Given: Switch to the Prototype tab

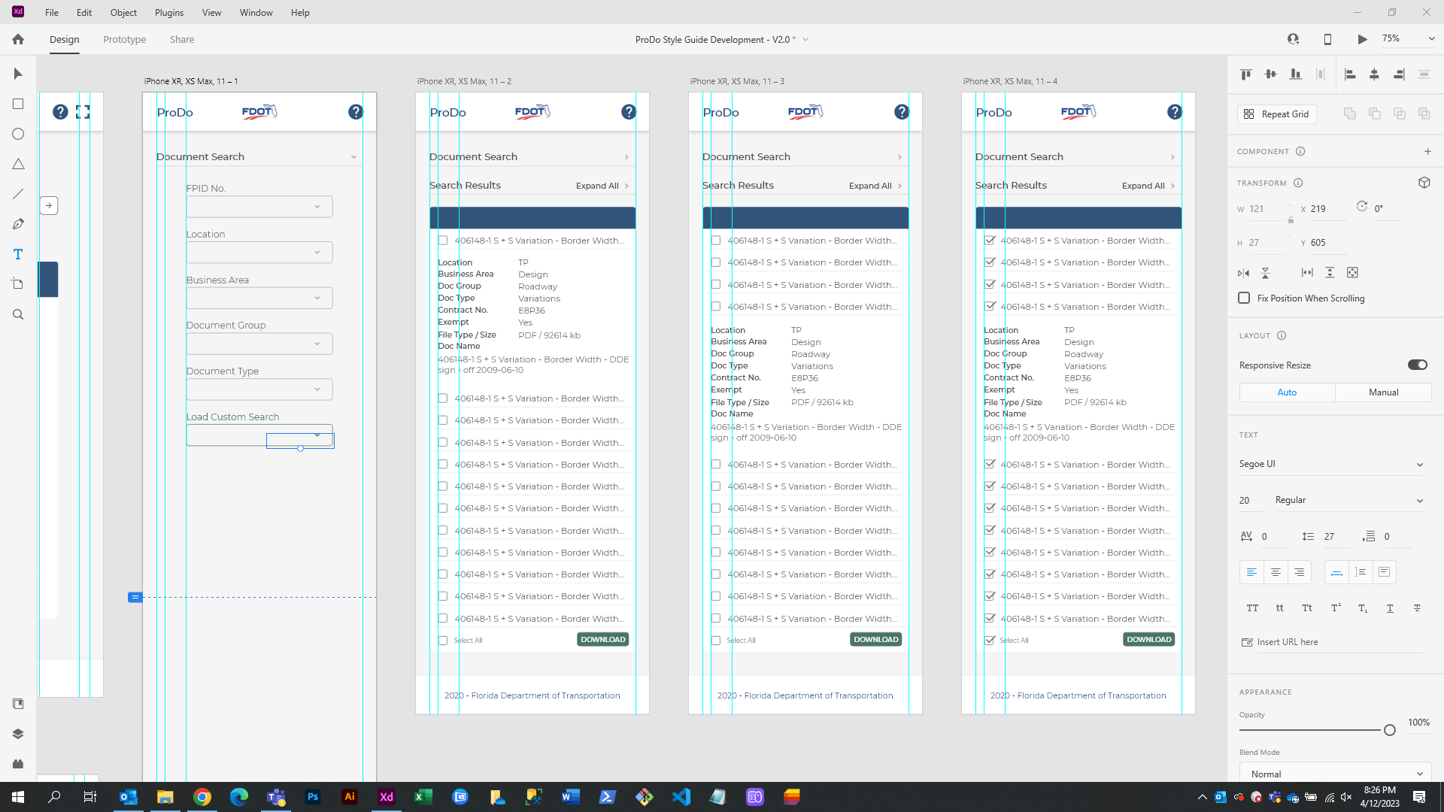Looking at the screenshot, I should (x=125, y=39).
